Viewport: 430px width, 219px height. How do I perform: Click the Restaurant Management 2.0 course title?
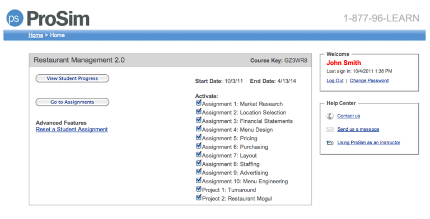79,60
